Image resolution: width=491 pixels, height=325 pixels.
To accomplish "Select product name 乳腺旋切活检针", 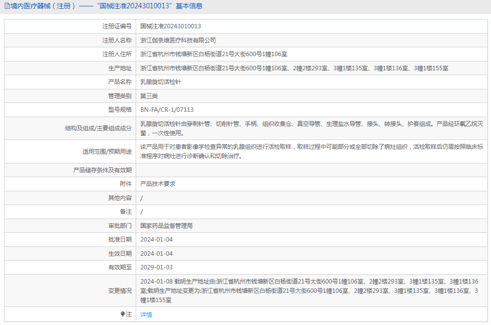I will tap(161, 82).
